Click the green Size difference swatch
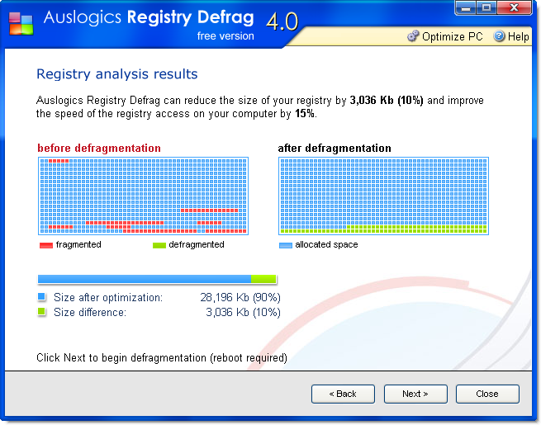541x425 pixels. tap(41, 311)
